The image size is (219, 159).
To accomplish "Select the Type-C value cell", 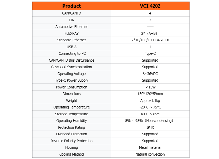I will coord(150,53).
